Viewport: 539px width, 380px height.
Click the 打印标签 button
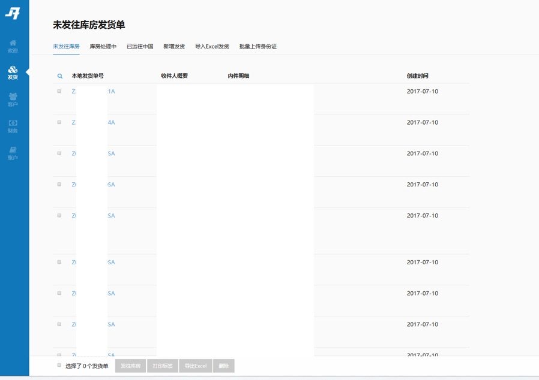(x=162, y=366)
